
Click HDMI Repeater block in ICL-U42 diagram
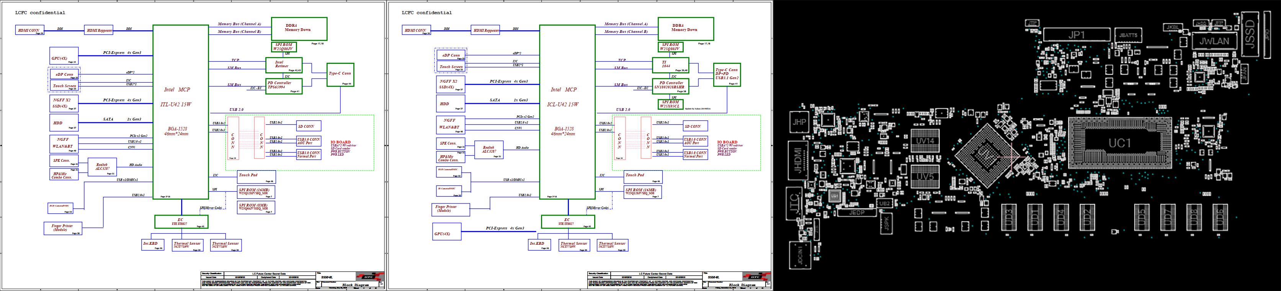(485, 30)
